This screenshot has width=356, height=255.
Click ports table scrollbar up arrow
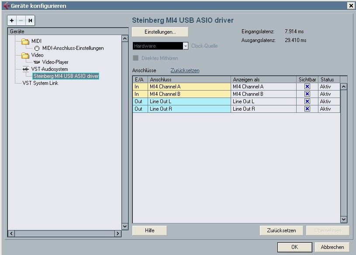click(x=344, y=87)
